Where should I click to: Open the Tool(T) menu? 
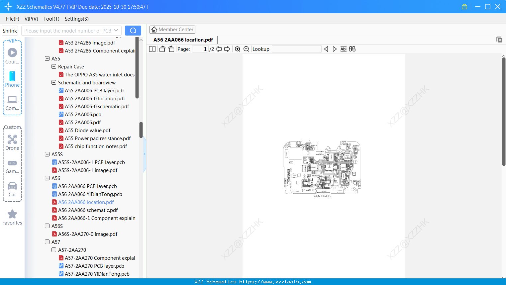(51, 19)
